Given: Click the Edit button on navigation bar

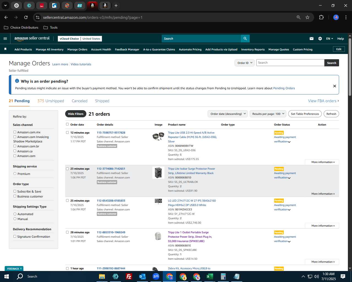Looking at the screenshot, I should click(339, 49).
